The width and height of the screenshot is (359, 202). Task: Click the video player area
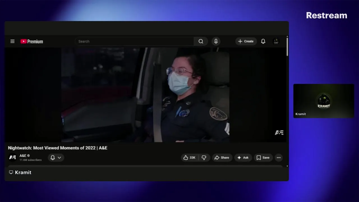pyautogui.click(x=145, y=95)
